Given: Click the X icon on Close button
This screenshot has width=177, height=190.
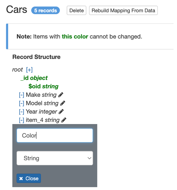Looking at the screenshot, I should point(21,179).
